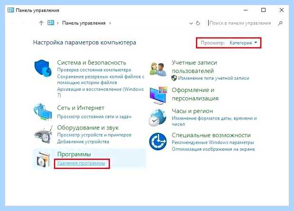Click the Control Panel icon in address bar
Image resolution: width=294 pixels, height=211 pixels.
pyautogui.click(x=51, y=23)
